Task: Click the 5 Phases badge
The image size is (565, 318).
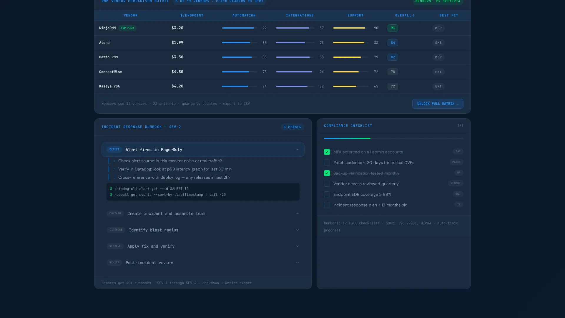Action: 293,127
